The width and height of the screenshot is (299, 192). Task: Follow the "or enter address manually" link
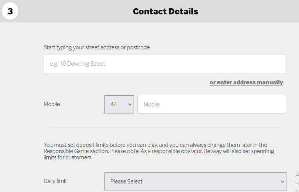(x=246, y=82)
